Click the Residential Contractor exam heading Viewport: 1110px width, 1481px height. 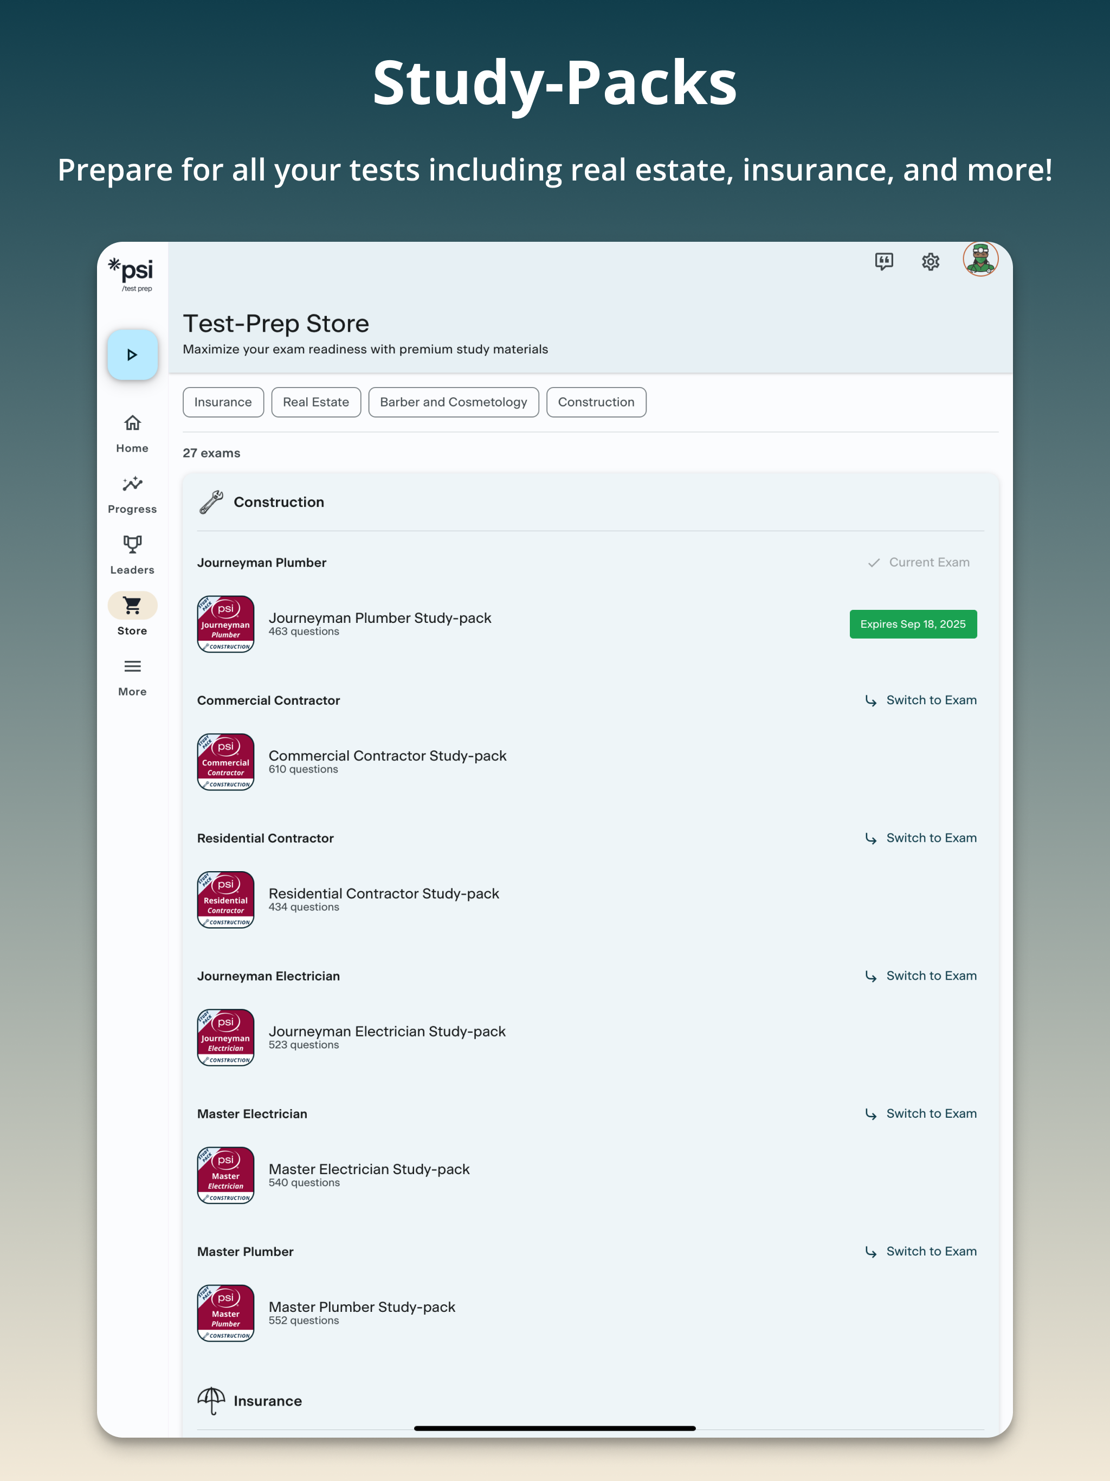pos(265,839)
